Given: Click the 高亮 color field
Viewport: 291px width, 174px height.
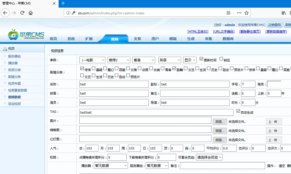Looking at the screenshot, I should click(274, 84).
